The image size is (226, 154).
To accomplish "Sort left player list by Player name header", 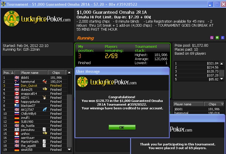I will tap(34, 73).
